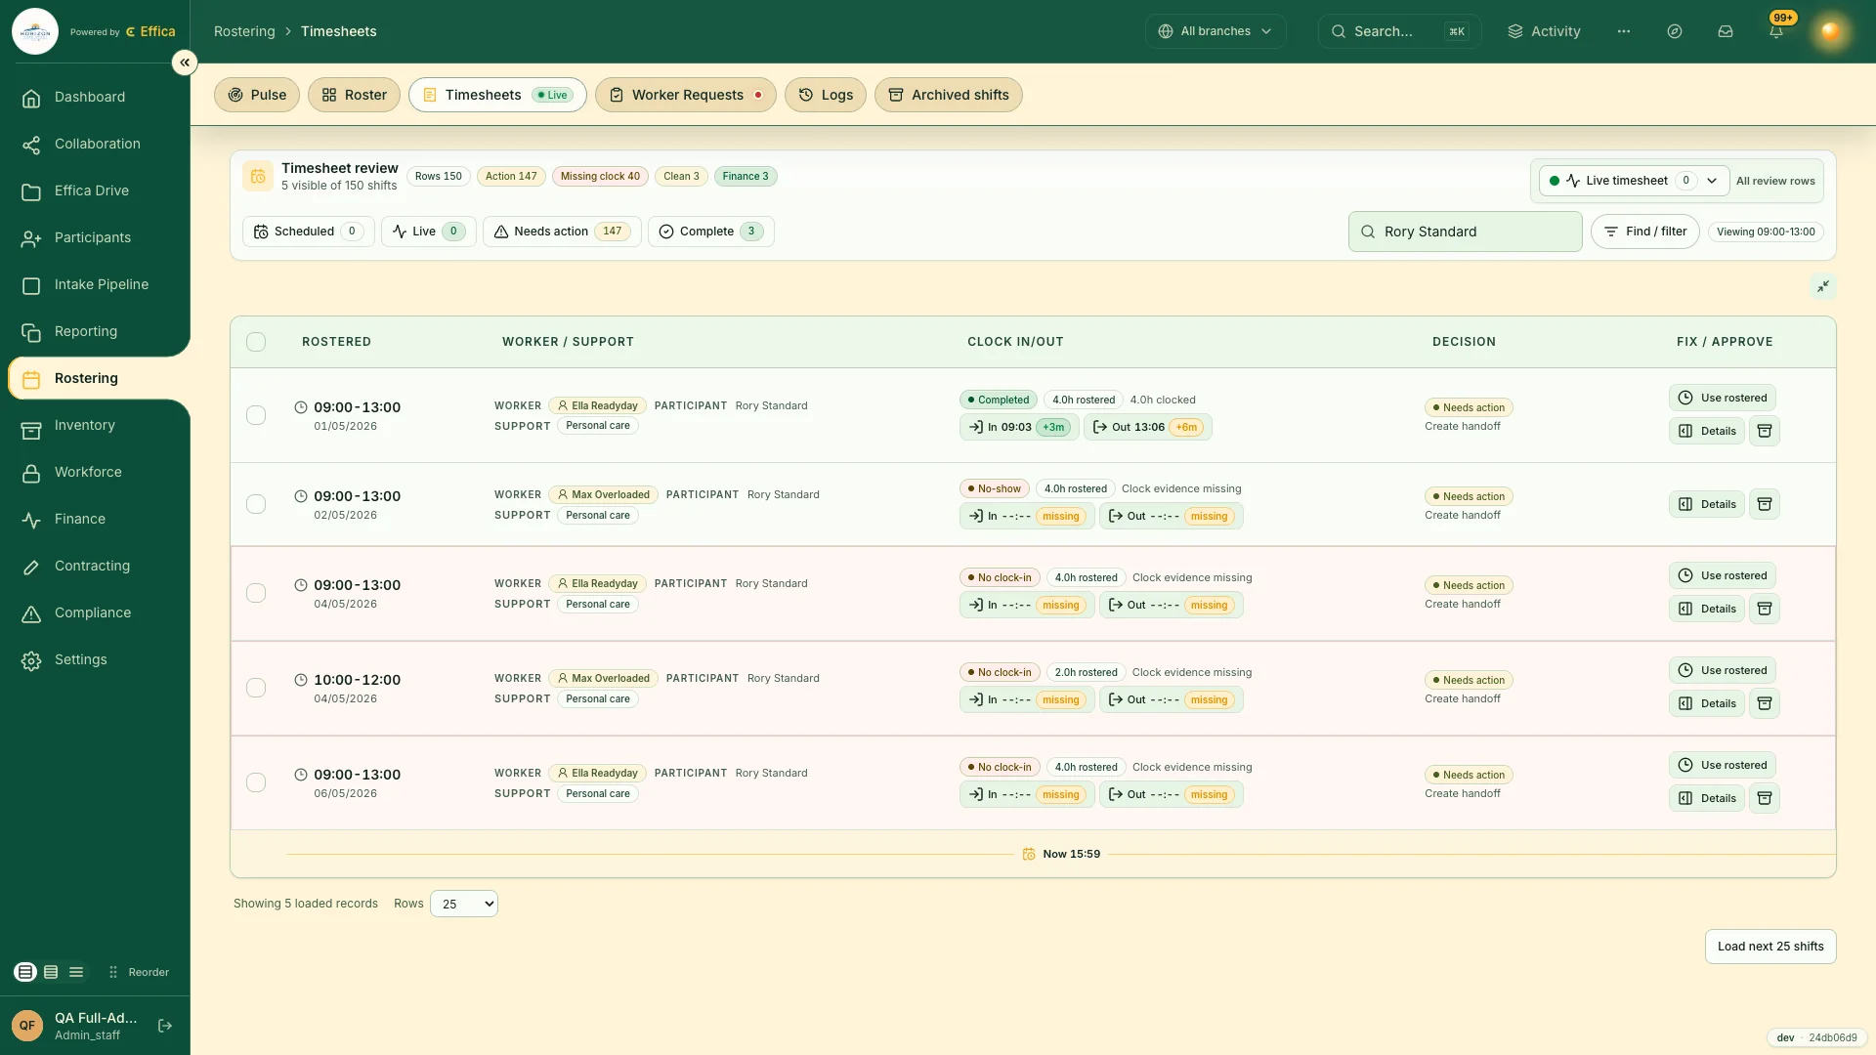This screenshot has width=1876, height=1055.
Task: Archive the 02/05/2026 shift row
Action: (1764, 504)
